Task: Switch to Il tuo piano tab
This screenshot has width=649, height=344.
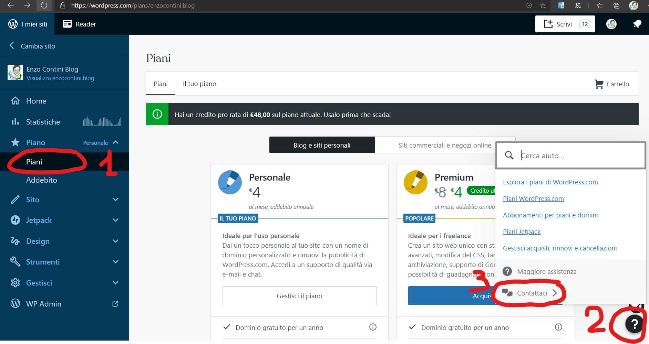Action: coord(199,84)
